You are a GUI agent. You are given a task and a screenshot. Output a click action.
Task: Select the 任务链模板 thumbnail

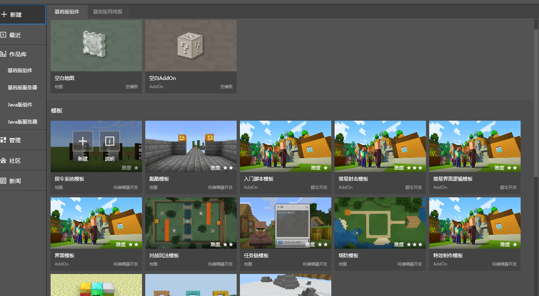coord(286,223)
